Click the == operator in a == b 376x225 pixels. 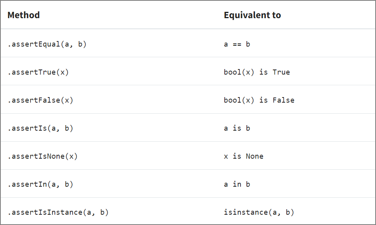coord(237,44)
